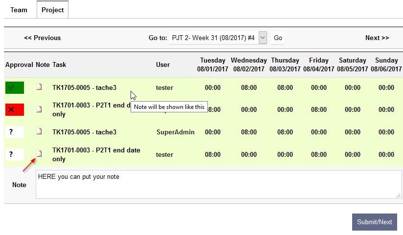Expand the Go to week dropdown

tap(263, 38)
